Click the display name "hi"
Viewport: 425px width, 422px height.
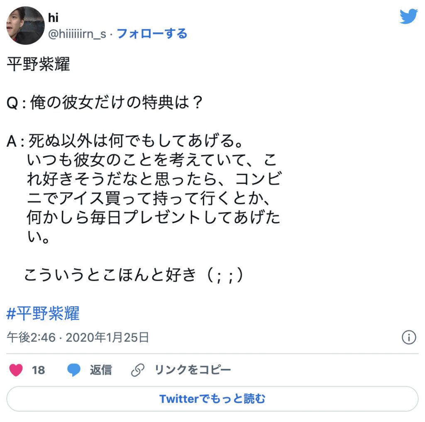[x=54, y=18]
